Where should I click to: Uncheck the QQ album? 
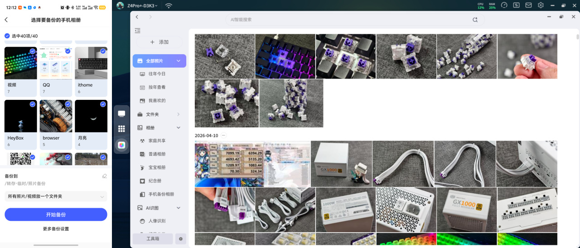click(x=68, y=51)
